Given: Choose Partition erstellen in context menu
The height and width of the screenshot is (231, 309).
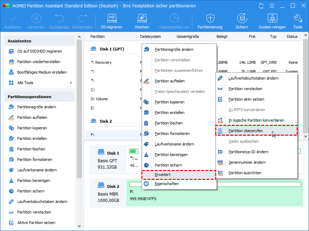Looking at the screenshot, I should [179, 113].
